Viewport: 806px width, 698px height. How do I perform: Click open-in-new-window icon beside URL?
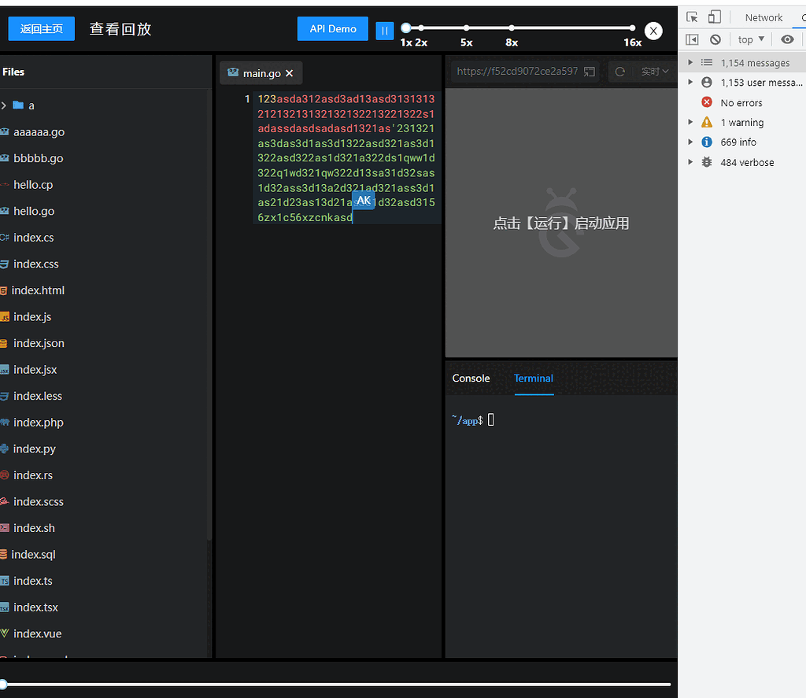[589, 72]
